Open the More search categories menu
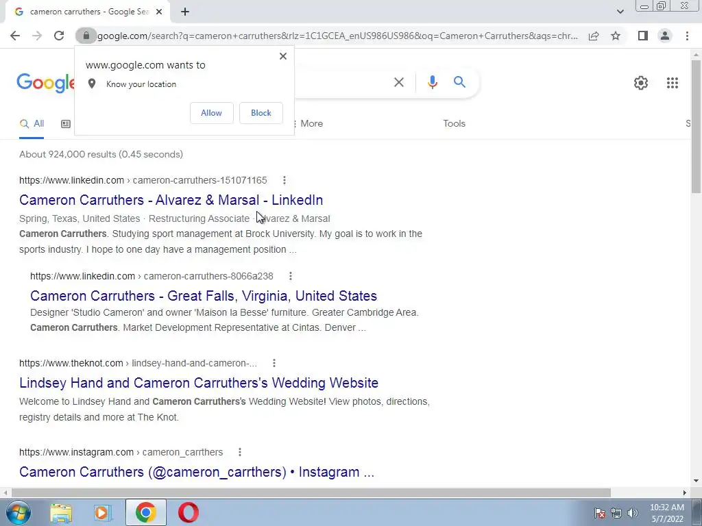This screenshot has height=526, width=702. tap(308, 124)
